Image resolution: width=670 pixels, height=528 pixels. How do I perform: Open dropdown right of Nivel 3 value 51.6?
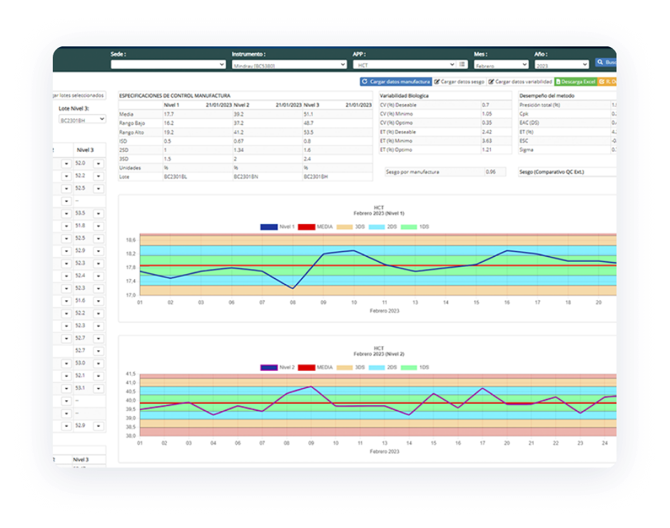click(x=98, y=301)
